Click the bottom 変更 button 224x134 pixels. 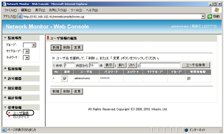pos(78,91)
